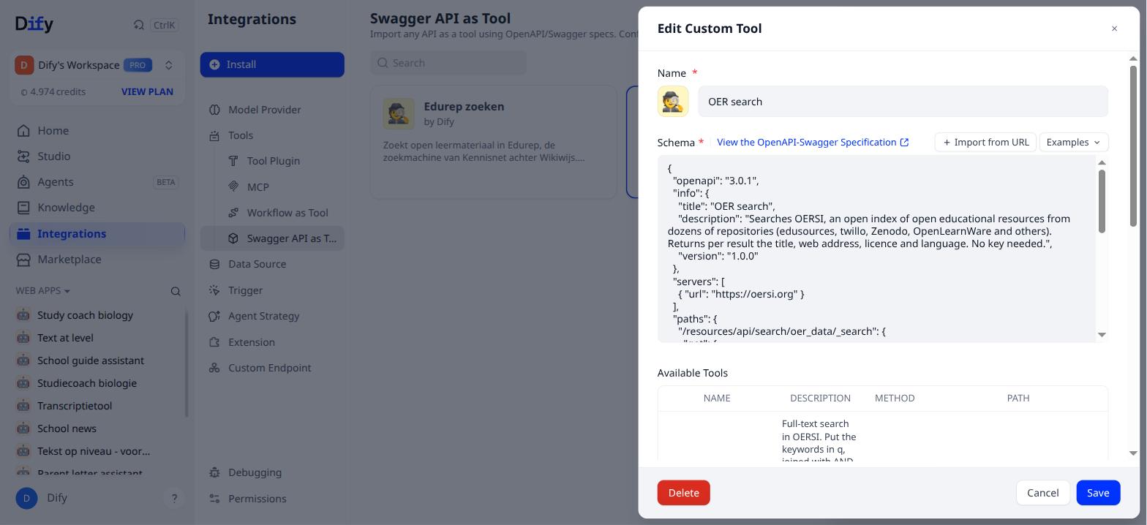
Task: Open the Examples dropdown
Action: 1073,142
